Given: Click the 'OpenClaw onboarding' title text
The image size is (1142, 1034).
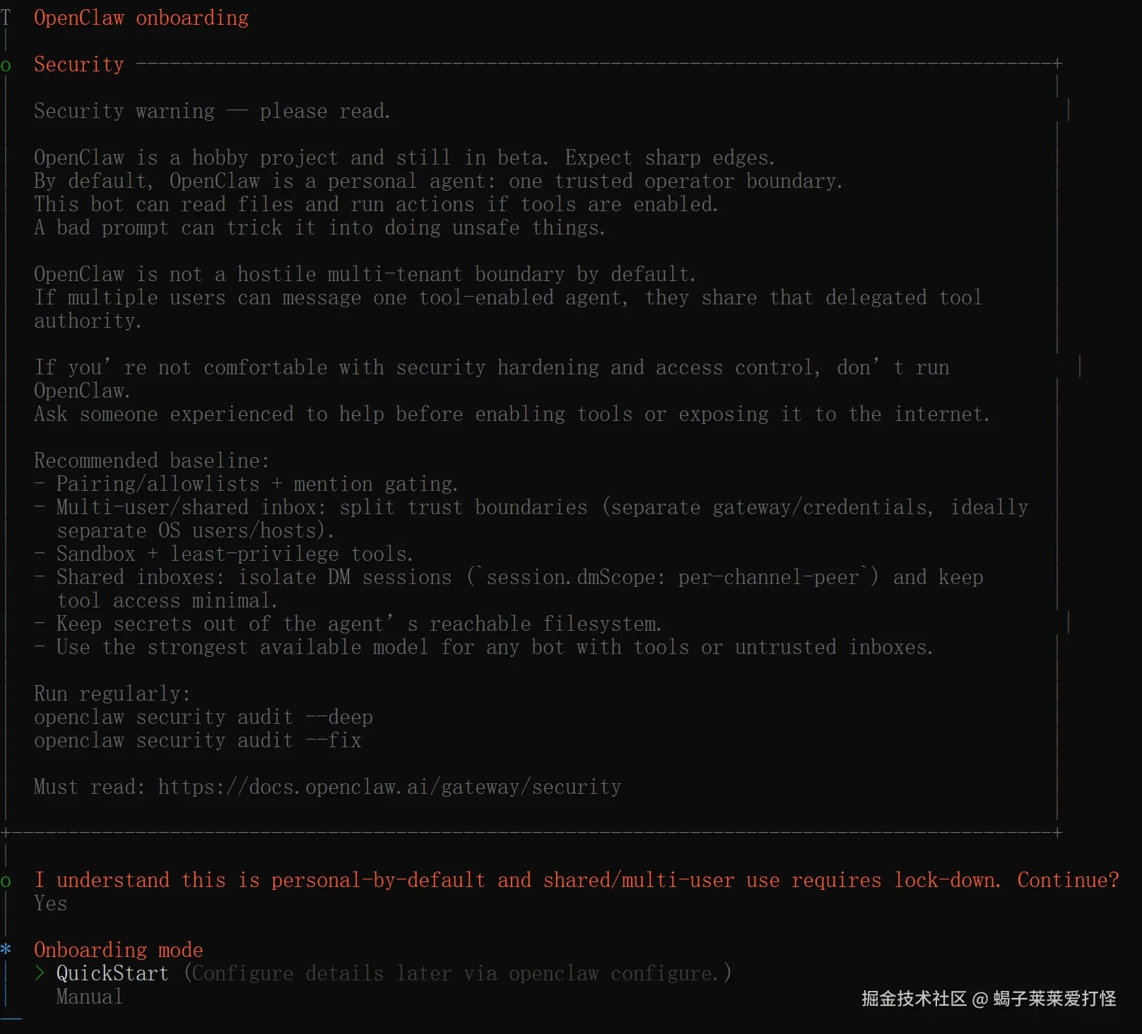Looking at the screenshot, I should [x=141, y=18].
